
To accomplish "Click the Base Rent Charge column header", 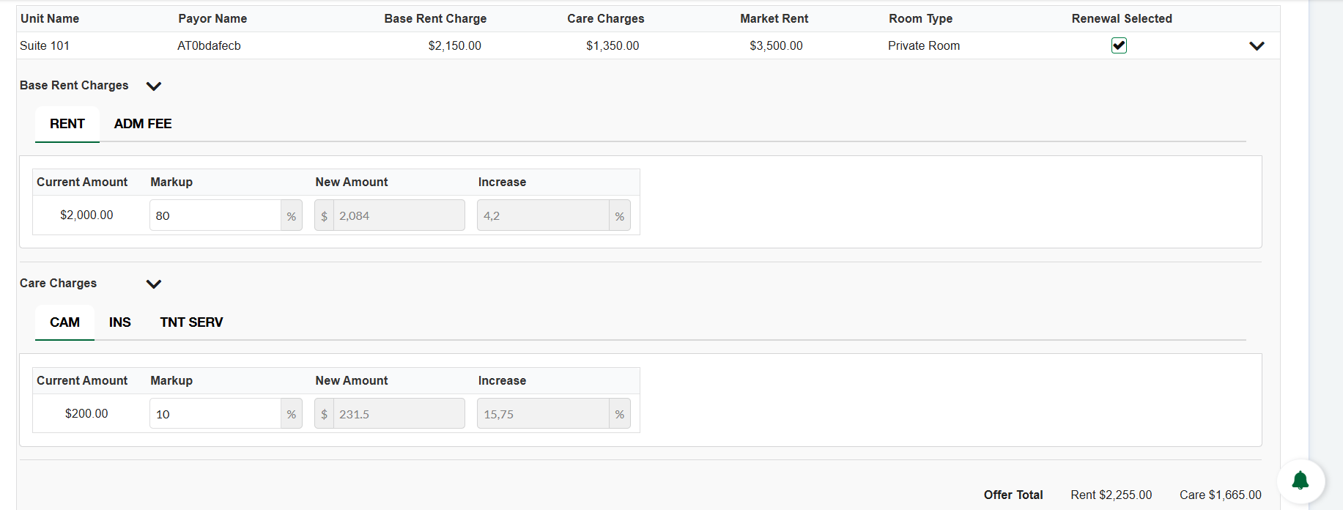I will pos(435,18).
